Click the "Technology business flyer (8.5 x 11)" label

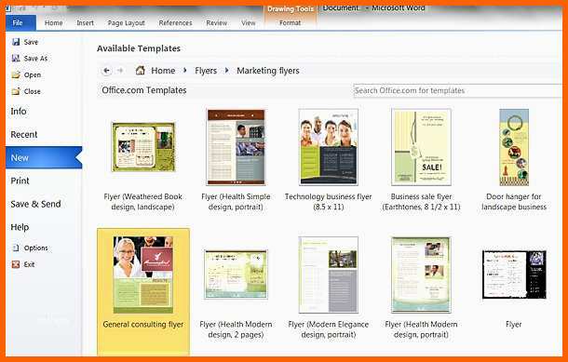(328, 202)
